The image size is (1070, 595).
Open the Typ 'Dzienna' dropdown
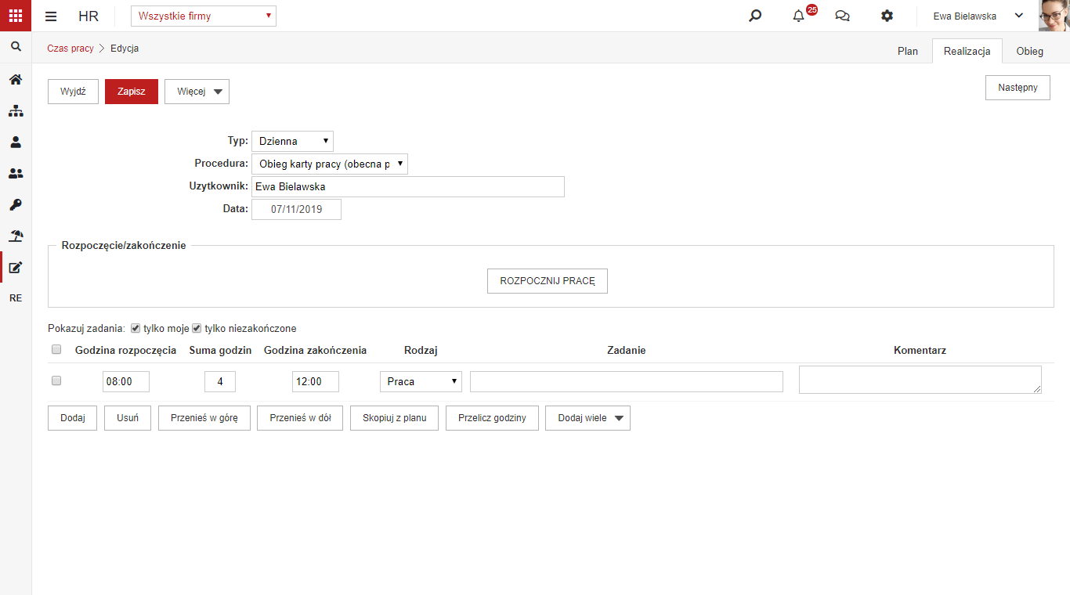click(292, 142)
